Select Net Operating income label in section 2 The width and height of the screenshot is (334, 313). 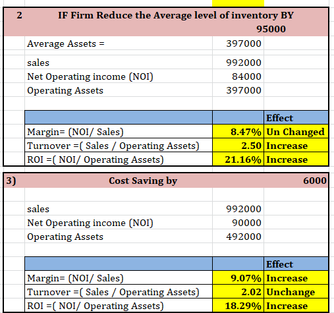[x=90, y=76]
